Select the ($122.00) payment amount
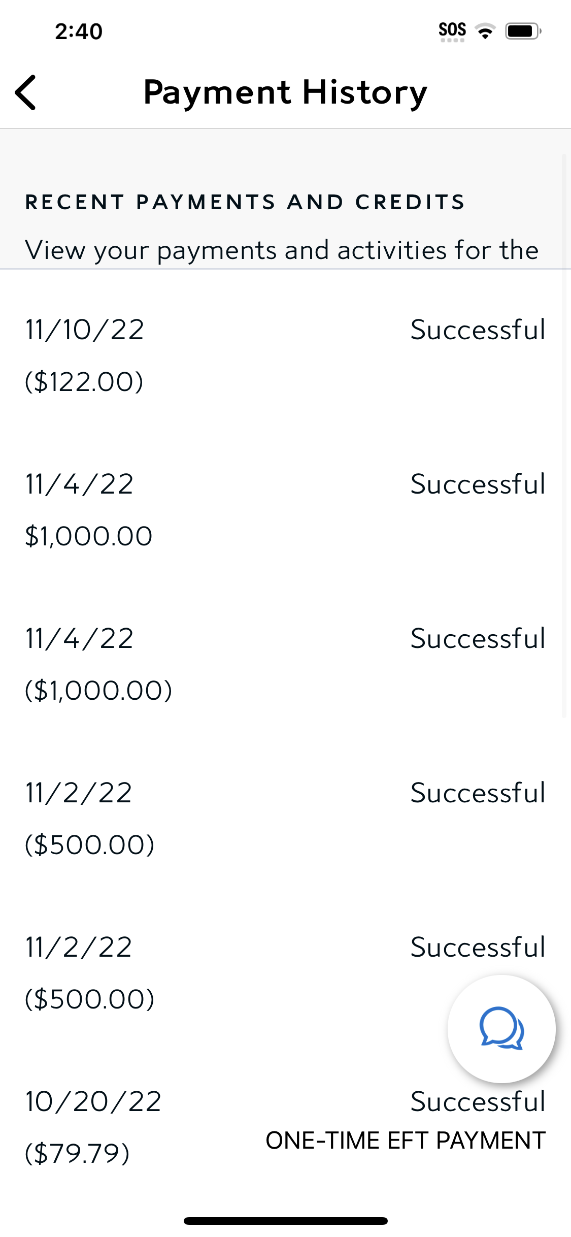571x1237 pixels. click(84, 382)
